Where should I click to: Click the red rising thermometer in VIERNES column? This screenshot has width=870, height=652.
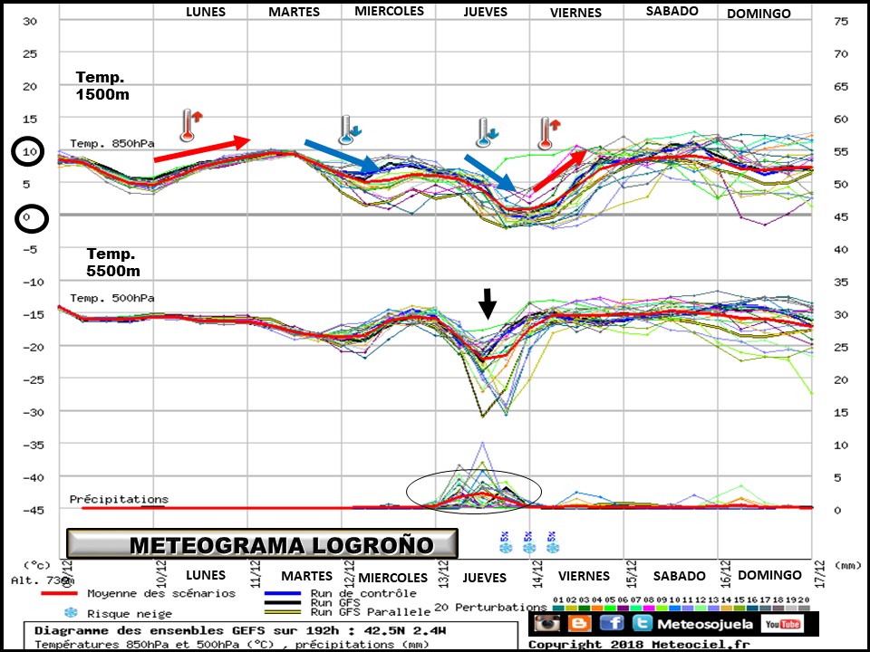click(549, 133)
